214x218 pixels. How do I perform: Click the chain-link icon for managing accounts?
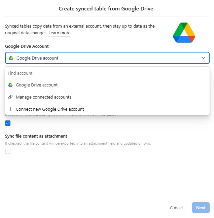click(x=10, y=97)
